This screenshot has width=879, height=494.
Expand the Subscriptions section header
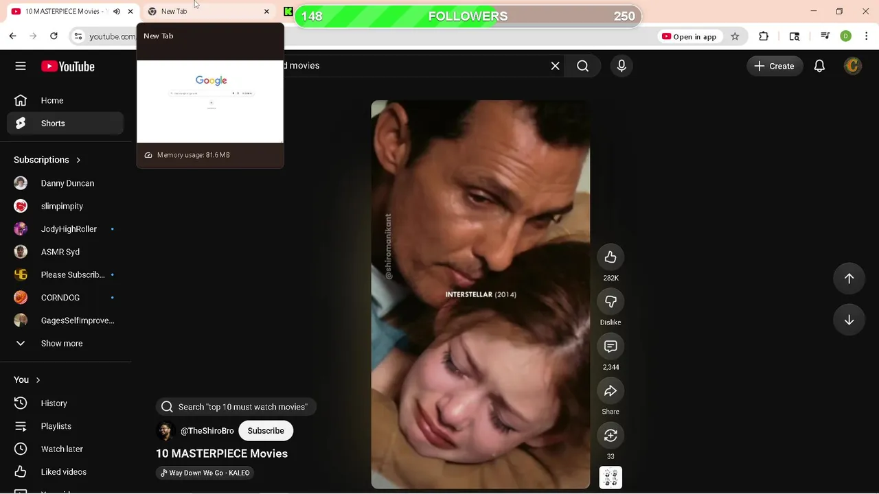47,160
